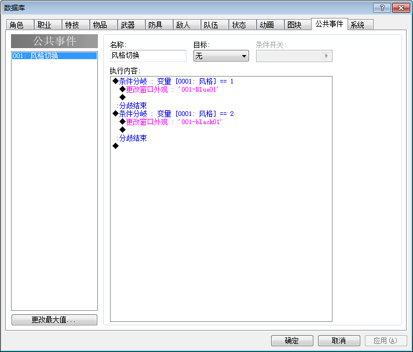413x352 pixels.
Task: Go to the 物品 tab
Action: point(104,25)
